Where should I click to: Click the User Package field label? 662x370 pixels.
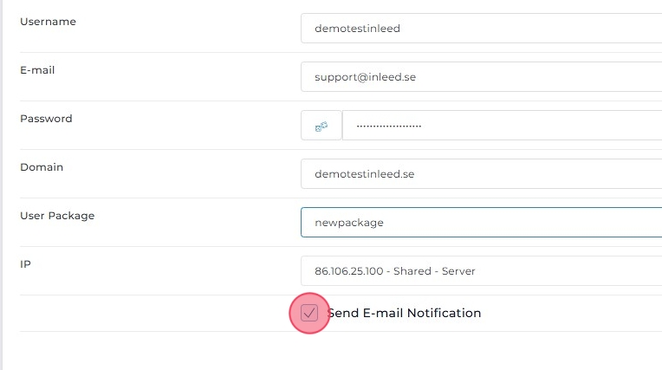pos(57,216)
